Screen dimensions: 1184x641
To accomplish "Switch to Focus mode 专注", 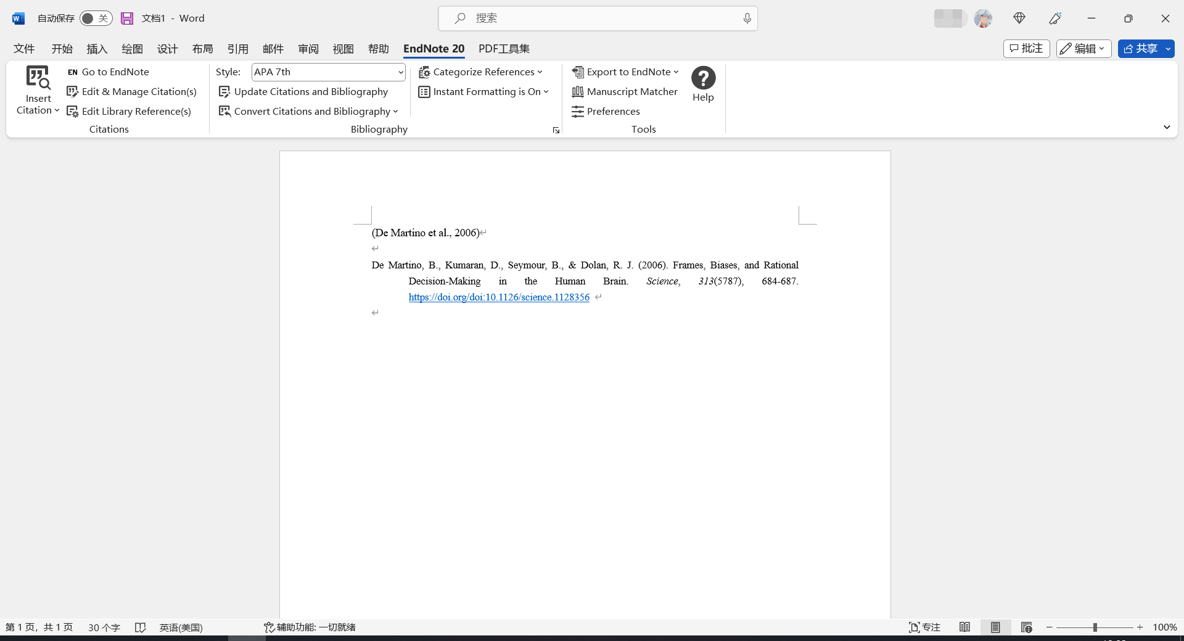I will 924,627.
